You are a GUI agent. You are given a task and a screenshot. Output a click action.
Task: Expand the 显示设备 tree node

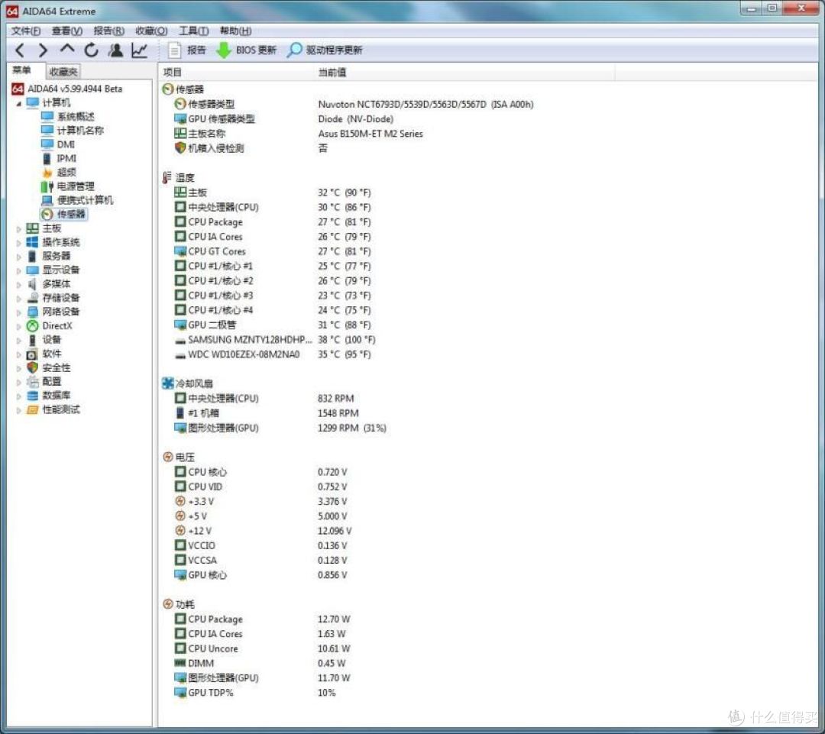pyautogui.click(x=18, y=271)
